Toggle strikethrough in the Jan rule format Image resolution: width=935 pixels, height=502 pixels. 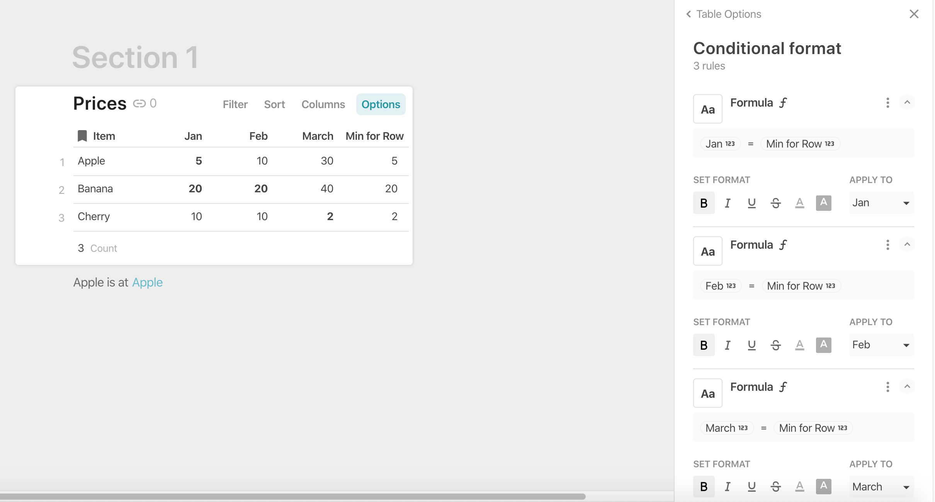[775, 203]
